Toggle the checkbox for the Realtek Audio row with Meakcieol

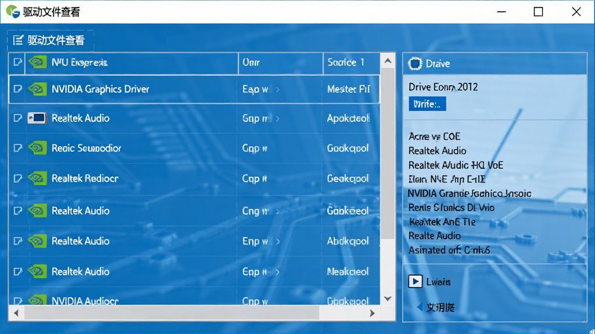point(17,271)
